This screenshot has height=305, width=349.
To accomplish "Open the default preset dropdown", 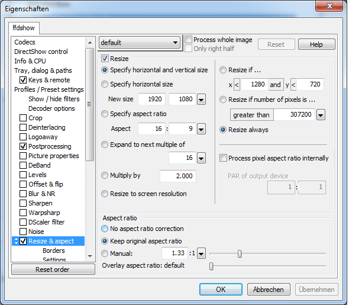I will [x=140, y=43].
